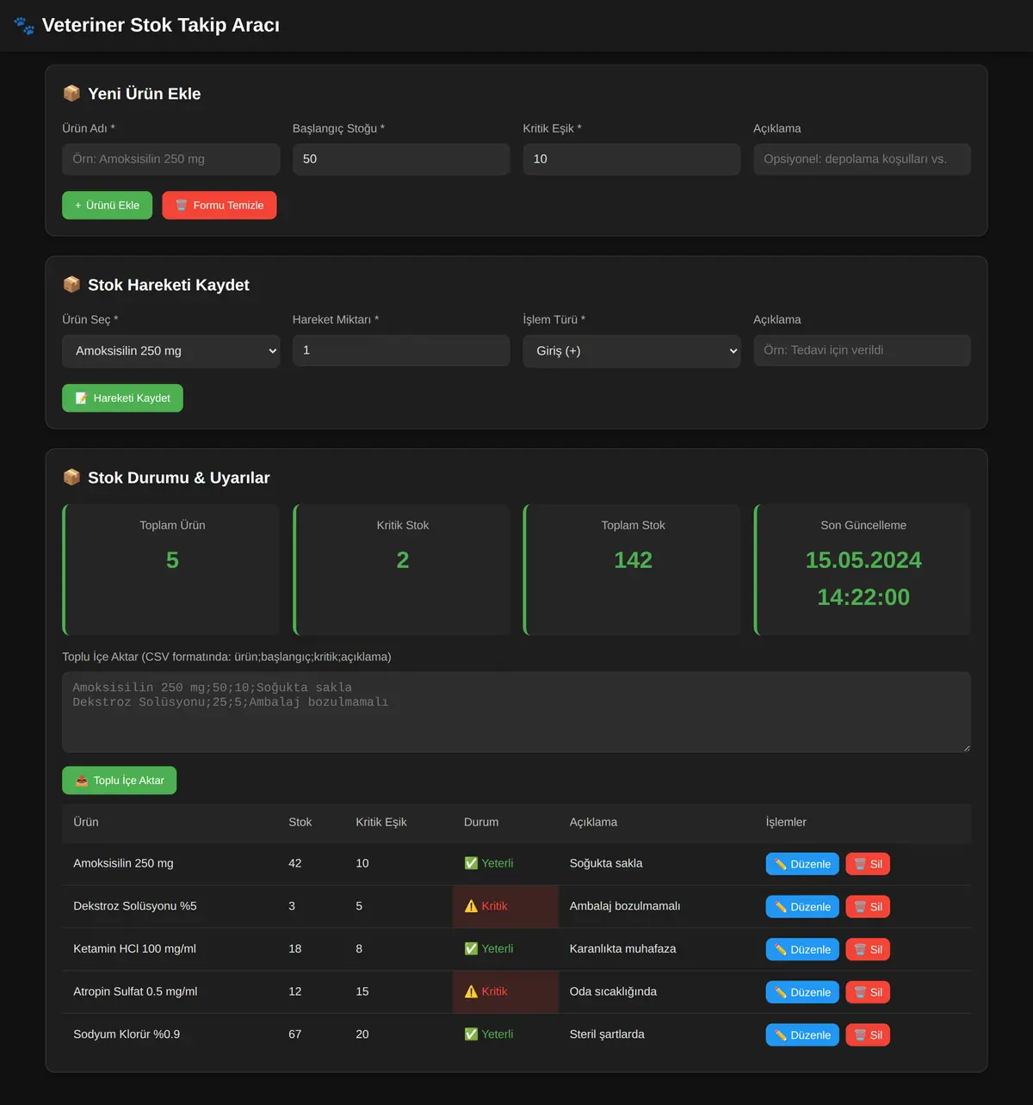This screenshot has height=1105, width=1033.
Task: Click the Toplu İçe Aktar button
Action: (x=119, y=781)
